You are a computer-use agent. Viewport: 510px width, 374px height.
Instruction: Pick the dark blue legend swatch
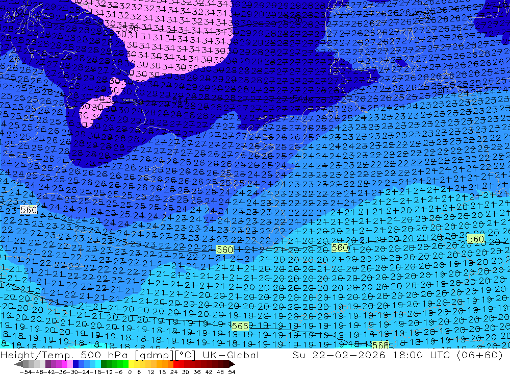tap(75, 364)
